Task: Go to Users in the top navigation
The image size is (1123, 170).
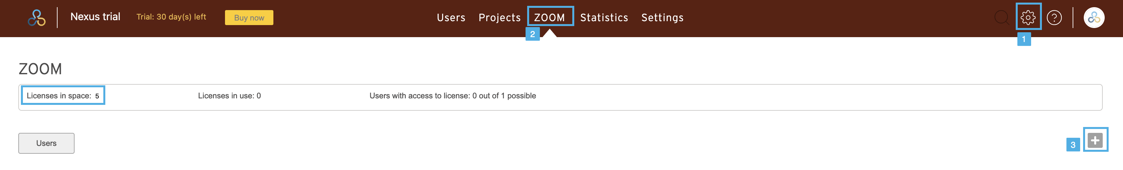Action: 451,17
